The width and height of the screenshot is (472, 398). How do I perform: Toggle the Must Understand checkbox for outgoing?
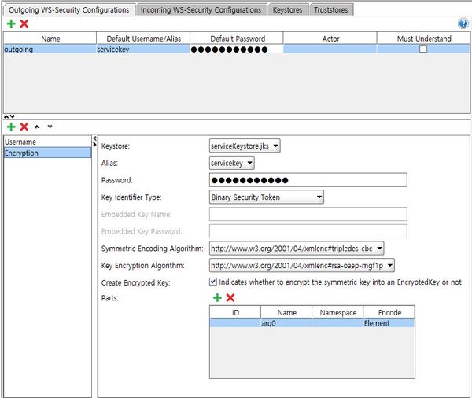point(423,49)
